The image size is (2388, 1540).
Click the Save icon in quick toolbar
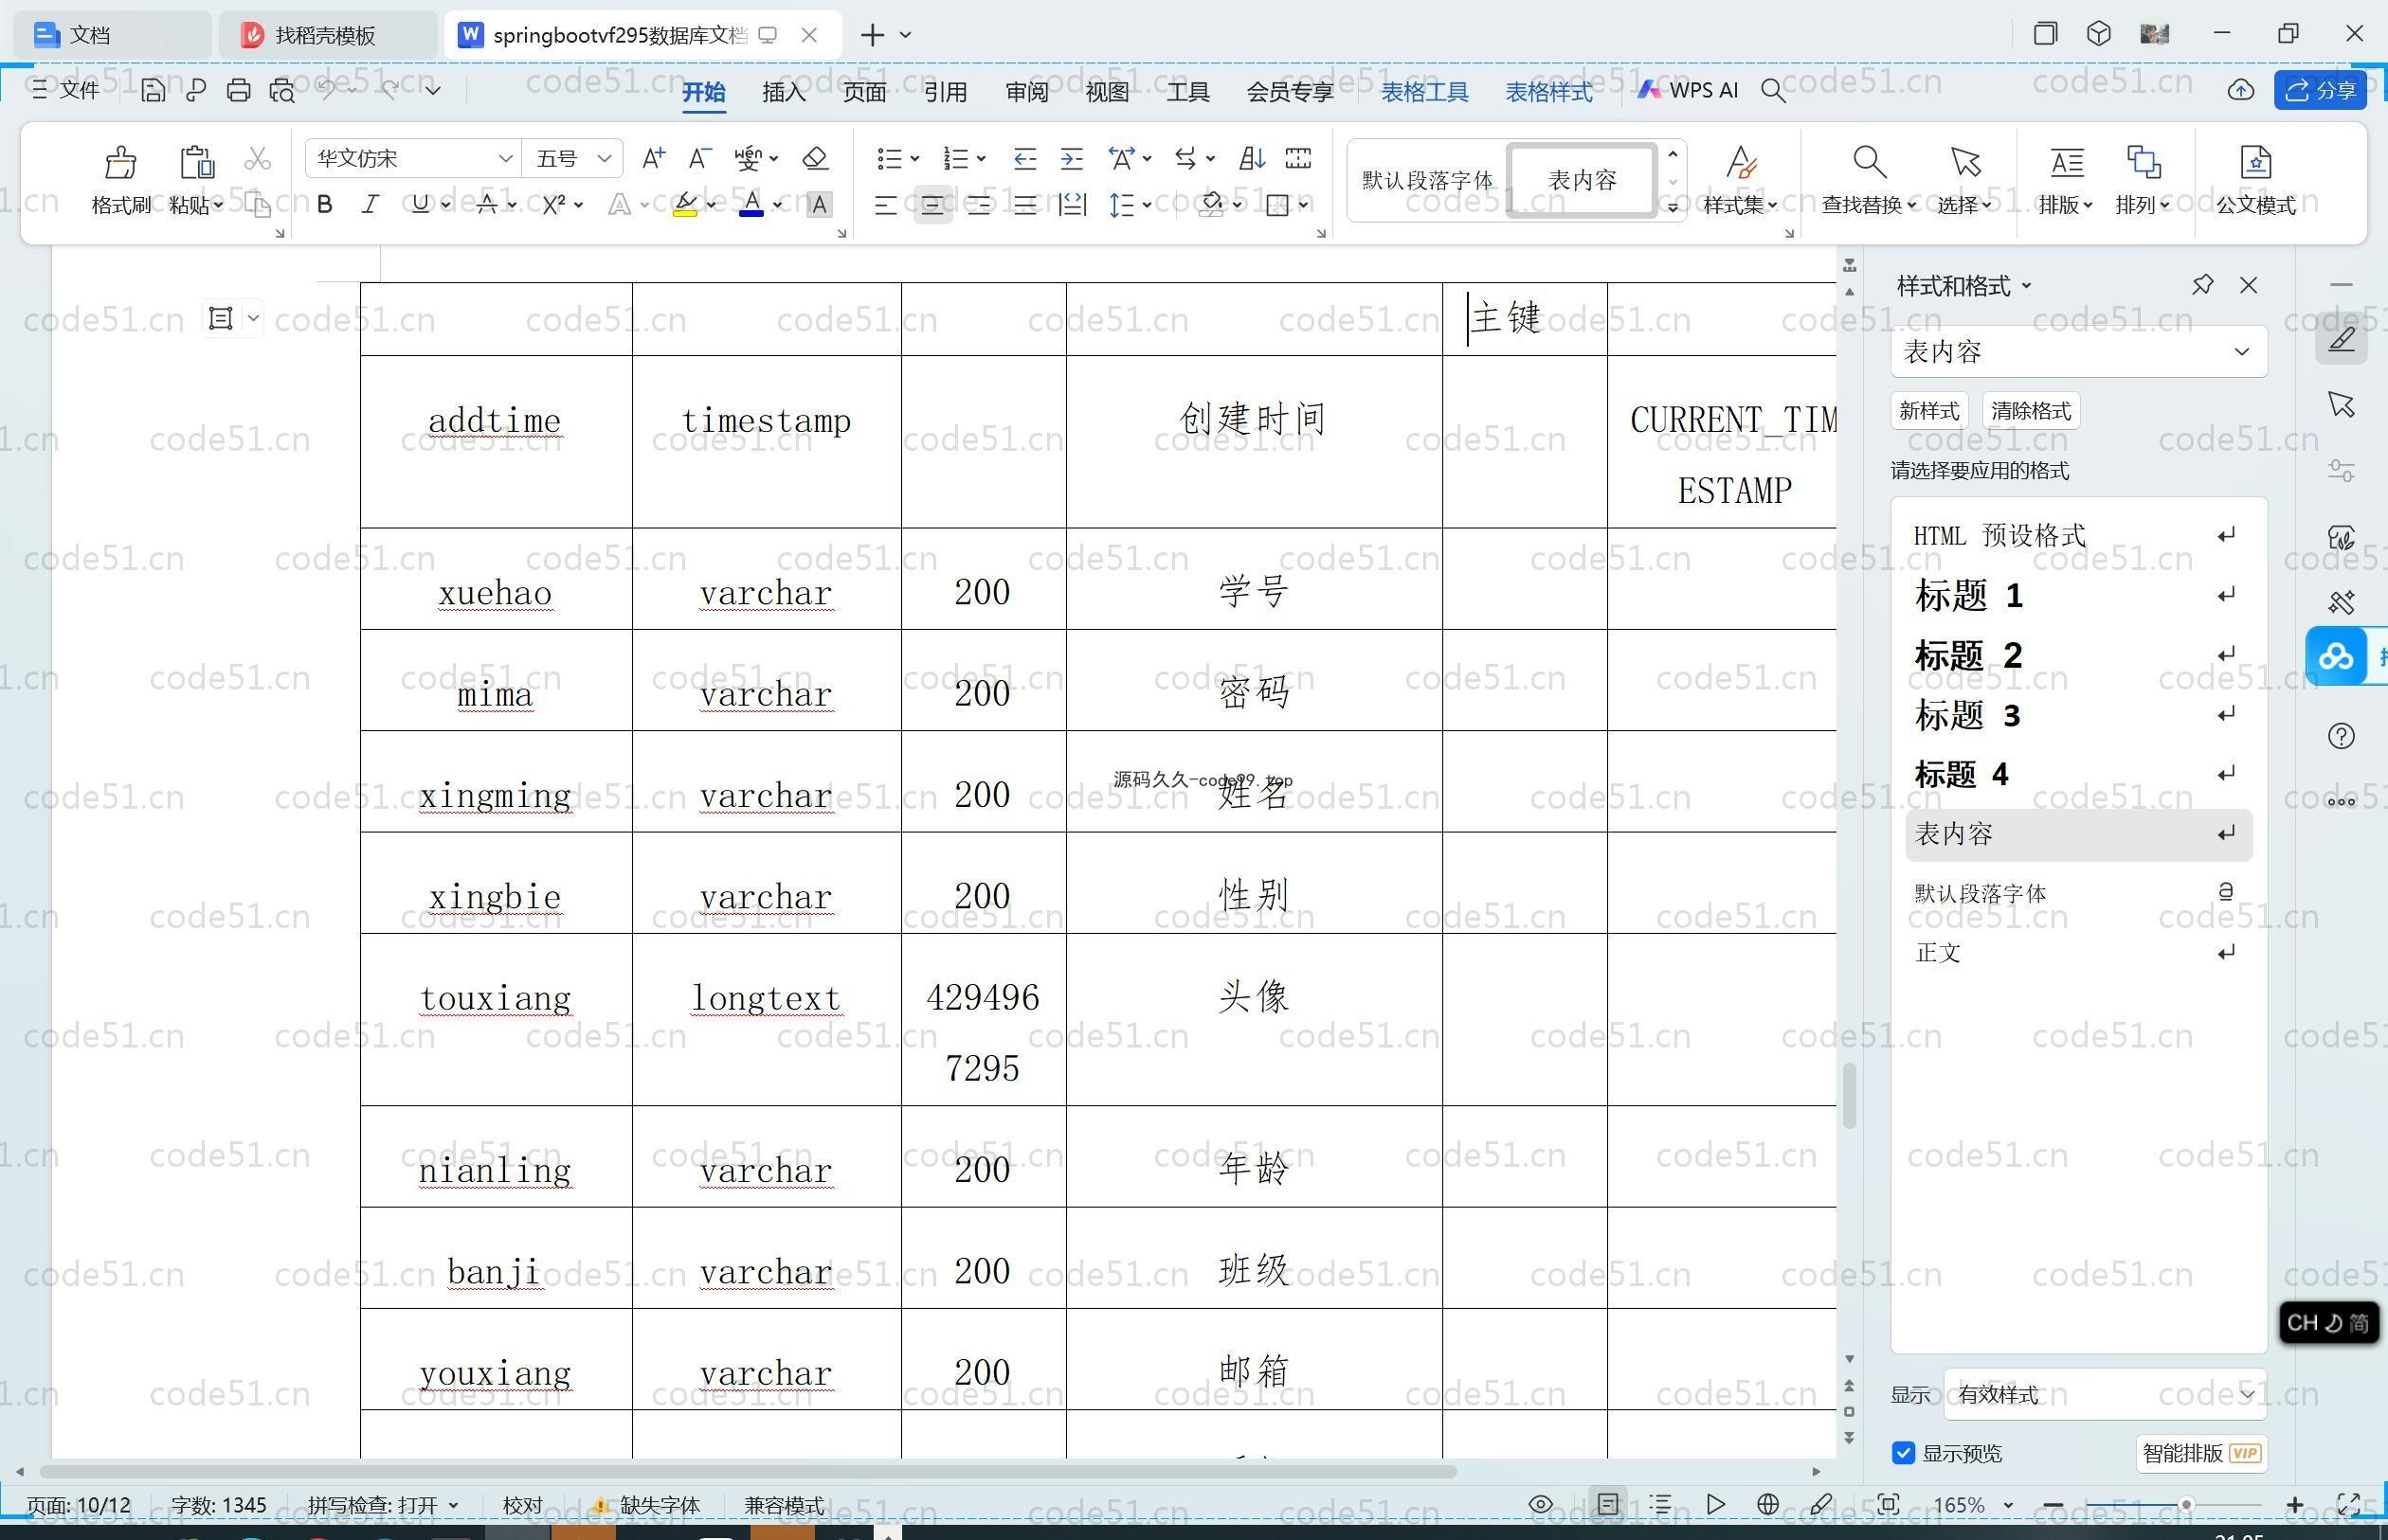point(152,90)
